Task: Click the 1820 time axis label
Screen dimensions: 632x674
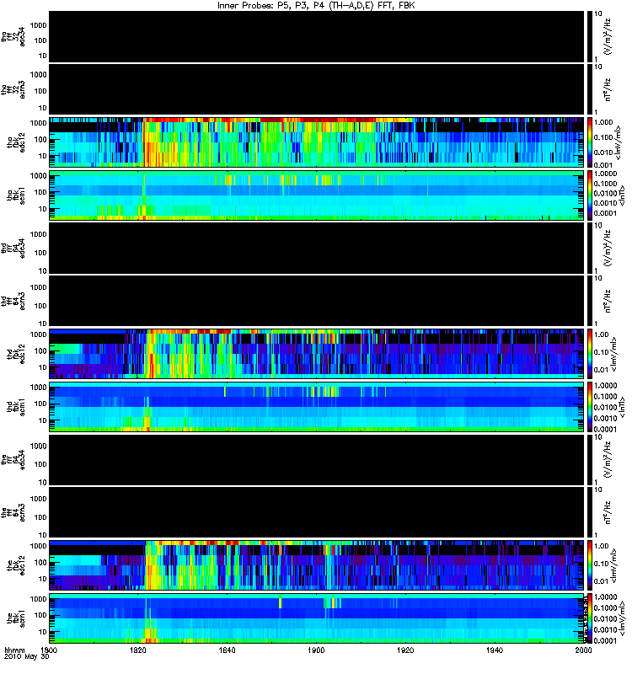Action: pos(138,650)
